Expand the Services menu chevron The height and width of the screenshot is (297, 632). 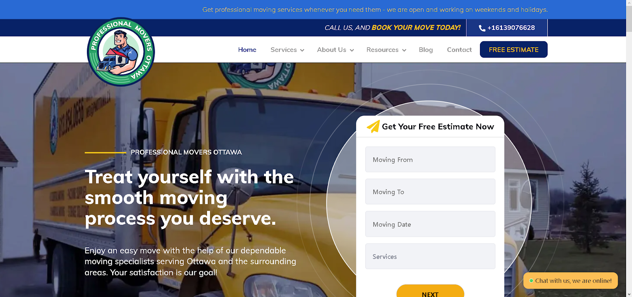click(302, 50)
